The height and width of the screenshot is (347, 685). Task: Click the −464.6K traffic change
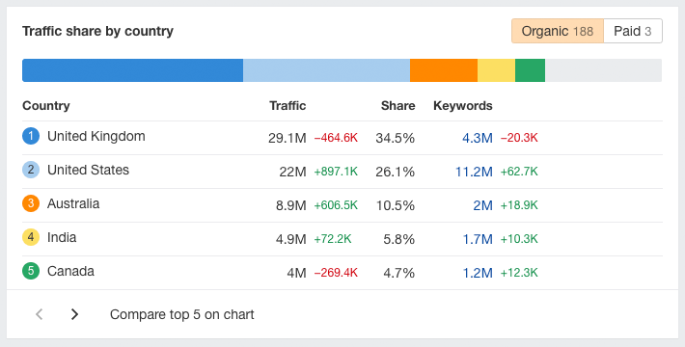336,138
